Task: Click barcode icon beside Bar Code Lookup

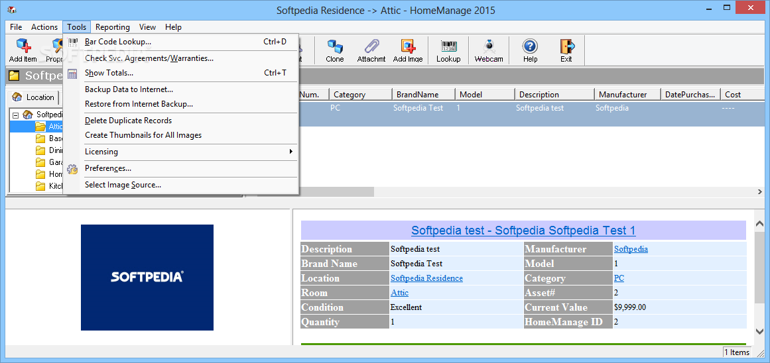Action: click(73, 42)
